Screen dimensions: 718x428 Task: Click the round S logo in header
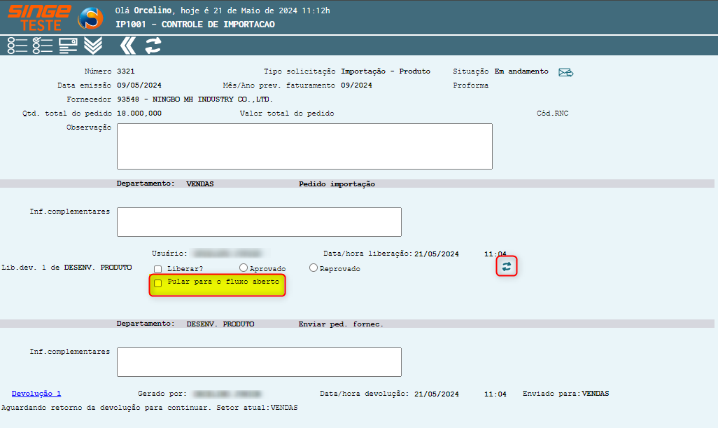pos(90,18)
